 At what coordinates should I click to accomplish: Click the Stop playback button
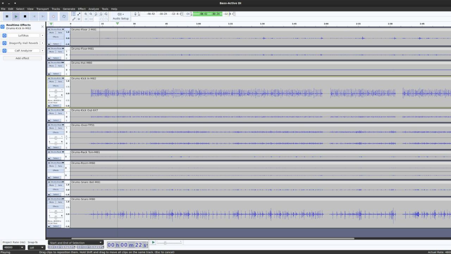coord(25,16)
